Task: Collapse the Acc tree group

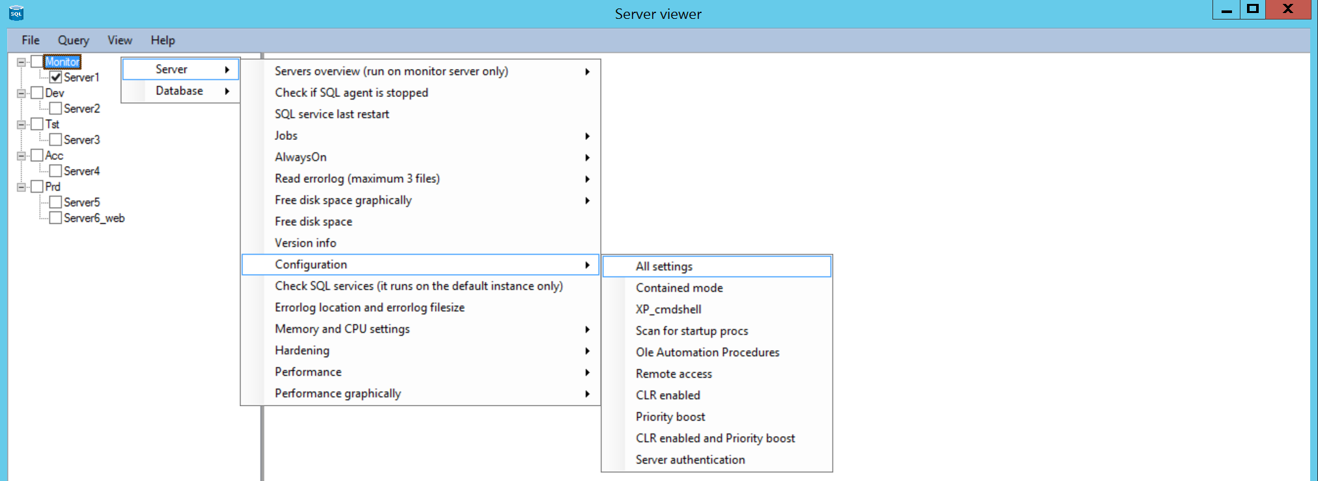Action: pyautogui.click(x=21, y=156)
